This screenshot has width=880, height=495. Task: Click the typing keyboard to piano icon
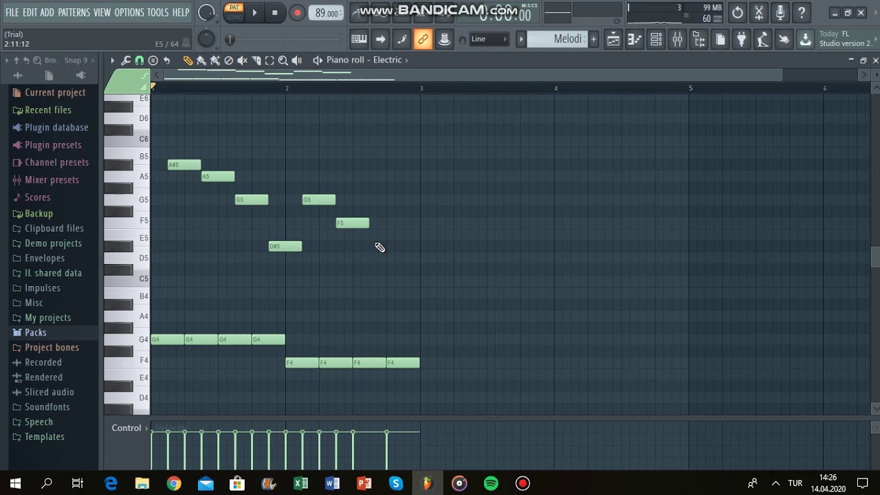coord(359,39)
